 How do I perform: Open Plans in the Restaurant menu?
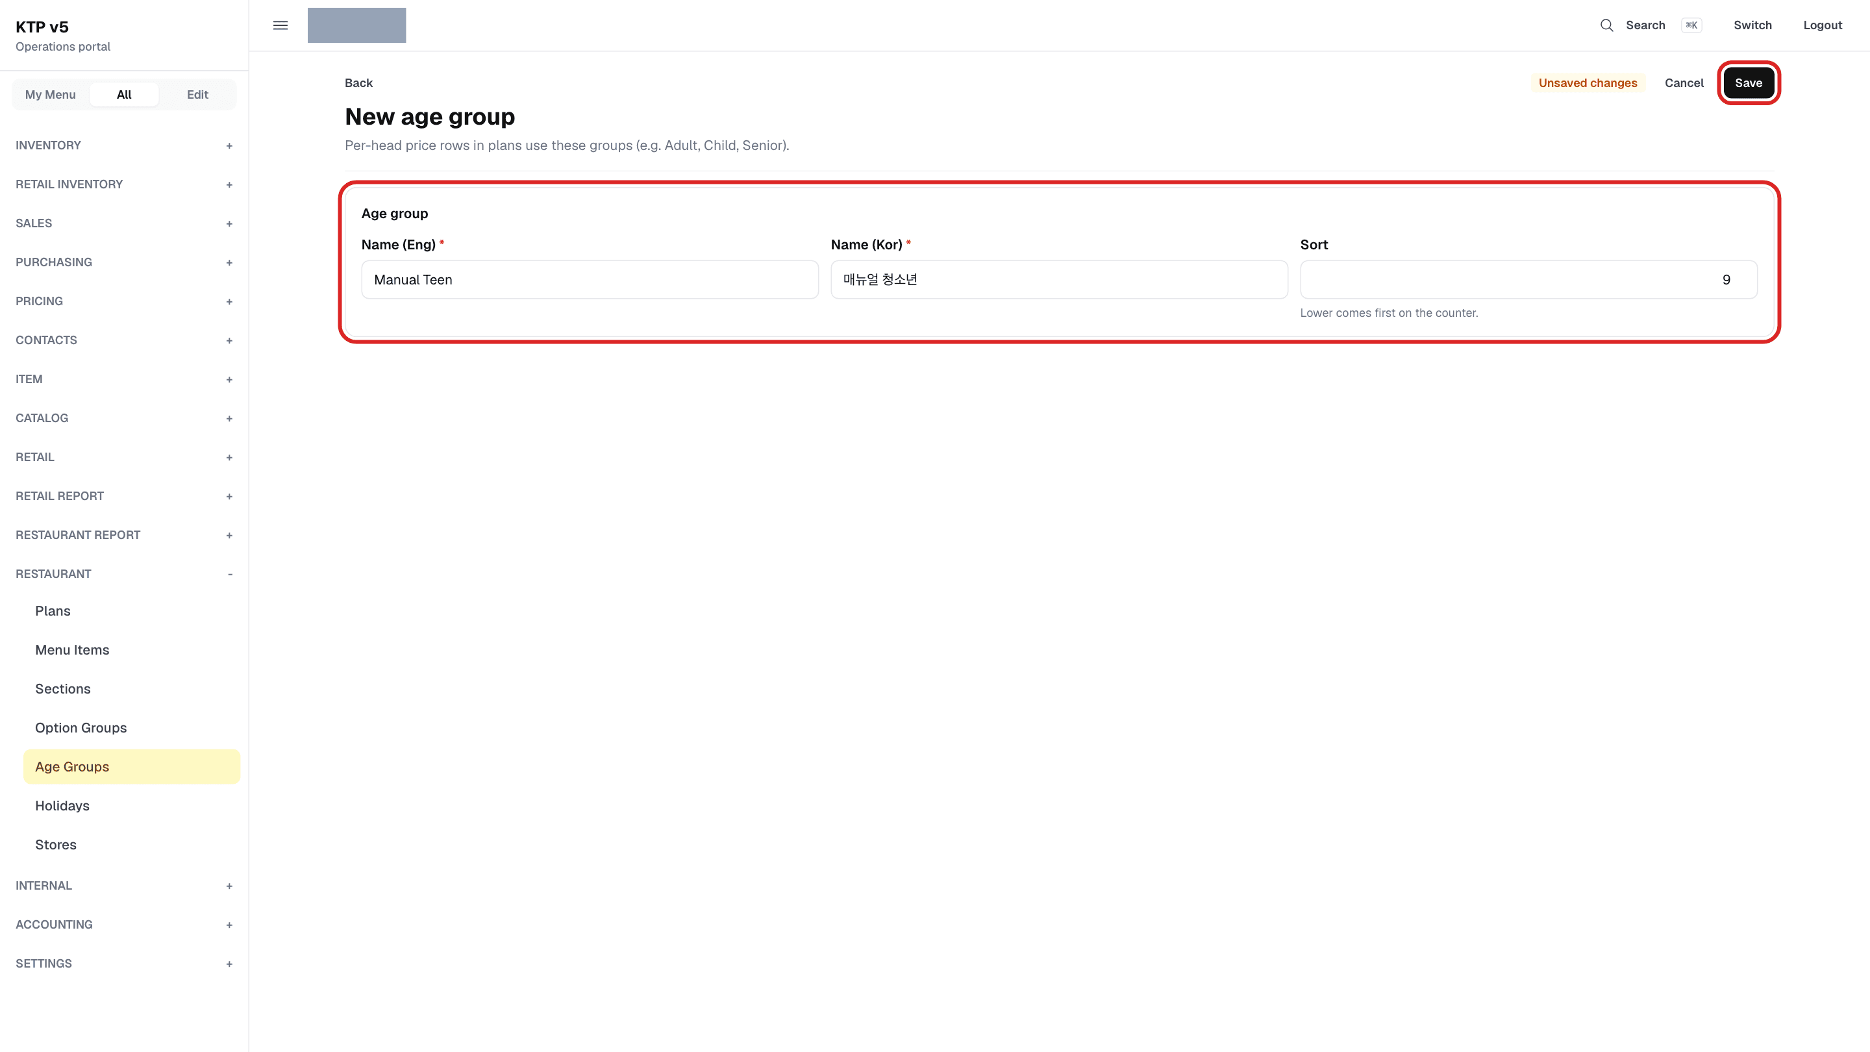pos(131,611)
